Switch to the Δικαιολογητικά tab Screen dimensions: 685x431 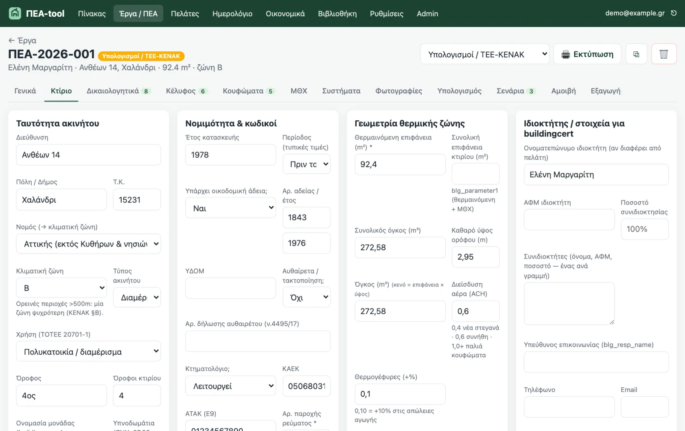click(119, 91)
